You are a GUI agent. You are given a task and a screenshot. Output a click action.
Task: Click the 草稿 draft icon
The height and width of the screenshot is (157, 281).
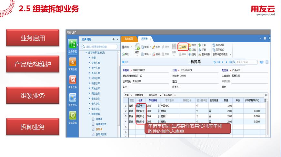143,54
